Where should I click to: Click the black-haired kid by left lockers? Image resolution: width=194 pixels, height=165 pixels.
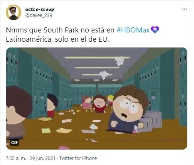(52, 105)
